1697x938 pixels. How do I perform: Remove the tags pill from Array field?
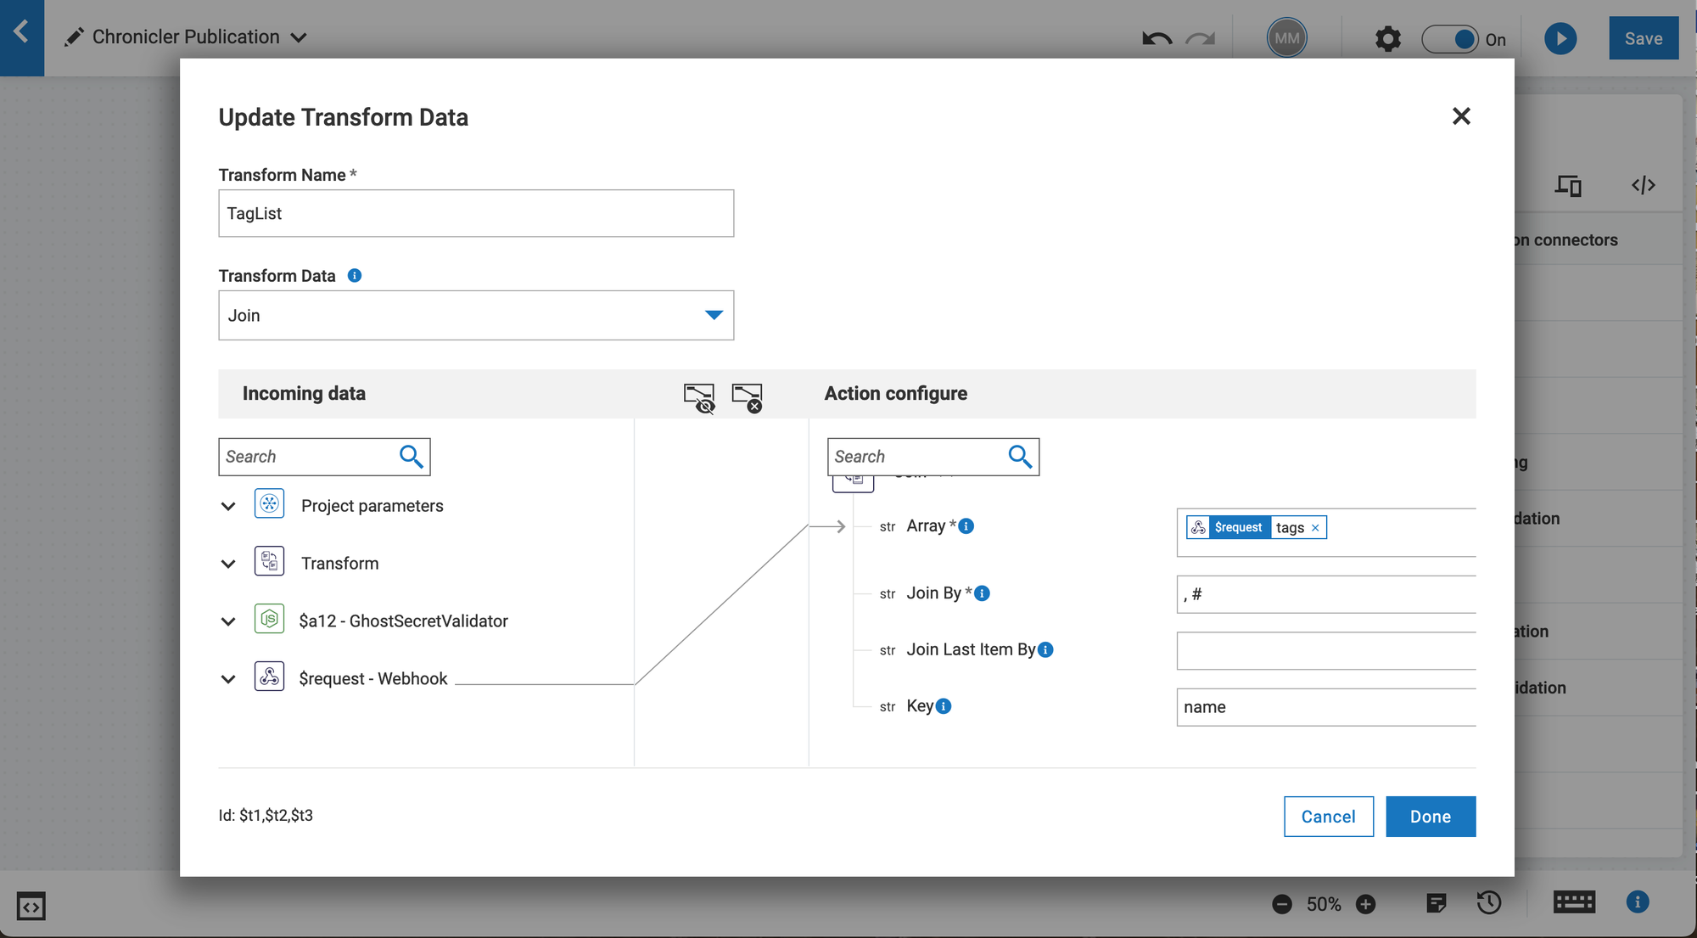pos(1315,528)
